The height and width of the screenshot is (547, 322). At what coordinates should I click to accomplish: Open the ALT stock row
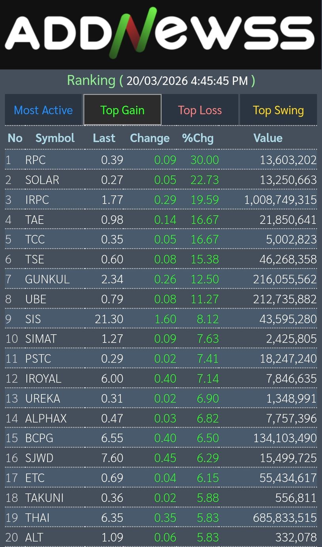[x=34, y=537]
